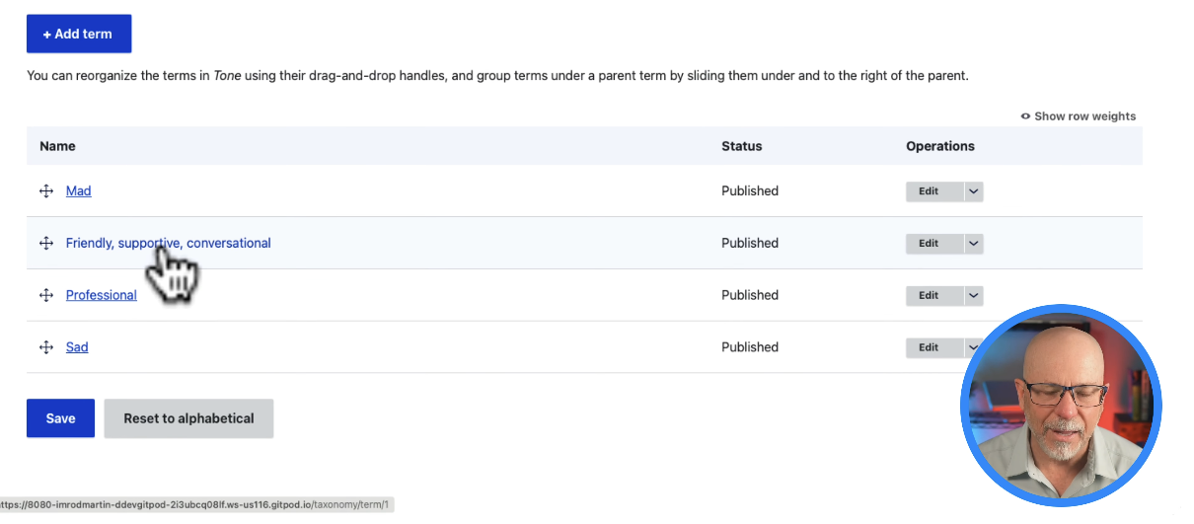Open the Mad term link
This screenshot has width=1194, height=524.
click(x=78, y=191)
